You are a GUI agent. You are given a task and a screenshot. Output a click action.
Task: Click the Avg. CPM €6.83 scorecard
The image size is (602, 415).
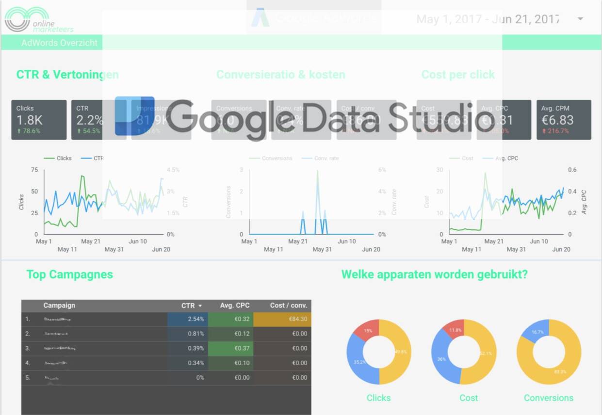tap(564, 120)
